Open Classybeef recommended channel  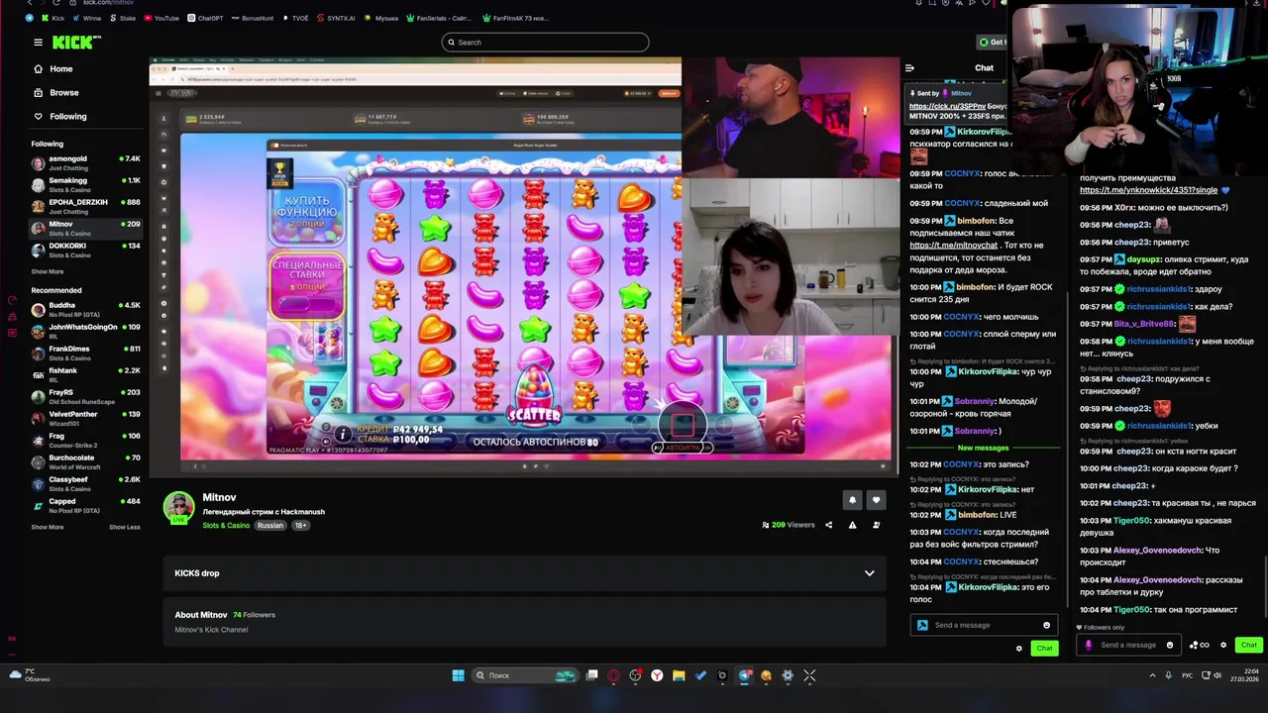[85, 483]
